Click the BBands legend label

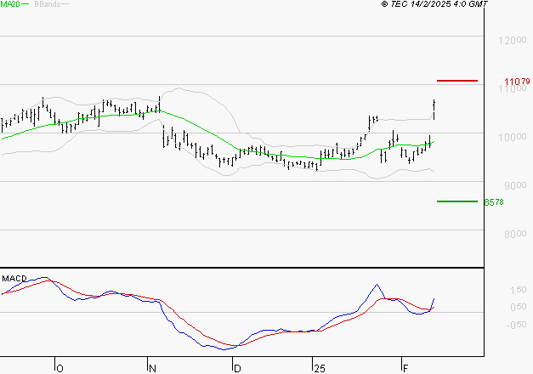click(46, 4)
